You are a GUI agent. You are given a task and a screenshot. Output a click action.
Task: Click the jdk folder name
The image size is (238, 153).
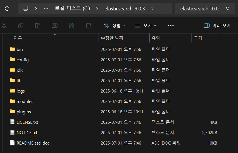pyautogui.click(x=20, y=70)
